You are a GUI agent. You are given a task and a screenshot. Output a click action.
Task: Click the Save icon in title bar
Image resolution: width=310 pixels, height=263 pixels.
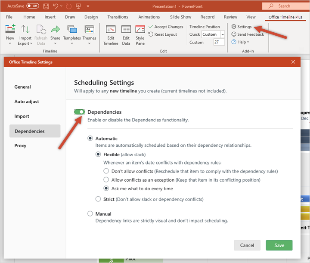tap(46, 6)
